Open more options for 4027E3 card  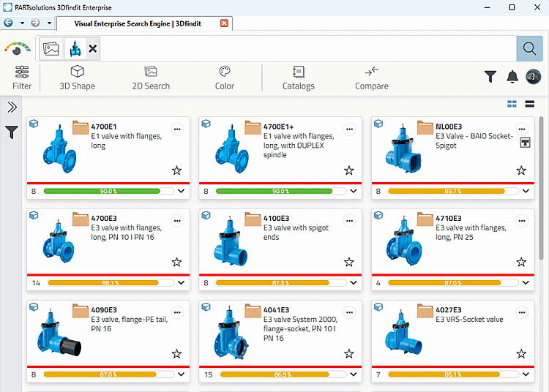522,312
